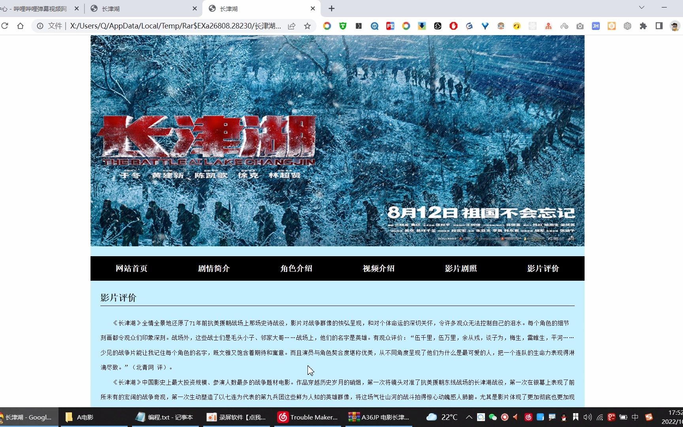Open 视频介绍 in the navigation bar
The width and height of the screenshot is (683, 427).
click(379, 268)
